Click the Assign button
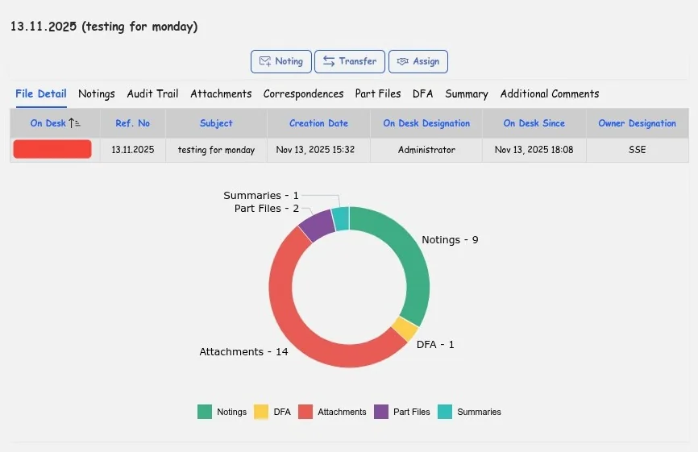The height and width of the screenshot is (452, 698). tap(418, 61)
